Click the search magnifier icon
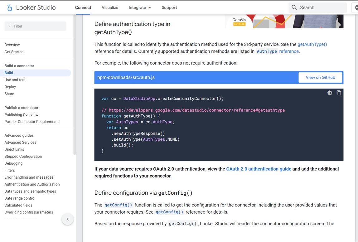This screenshot has height=242, width=358. click(x=294, y=7)
